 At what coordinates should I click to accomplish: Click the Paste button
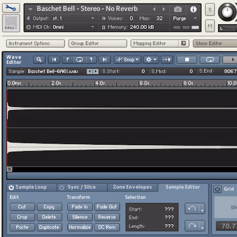22,228
